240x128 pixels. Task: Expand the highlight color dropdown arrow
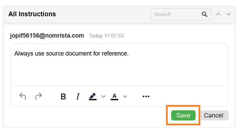tap(103, 97)
